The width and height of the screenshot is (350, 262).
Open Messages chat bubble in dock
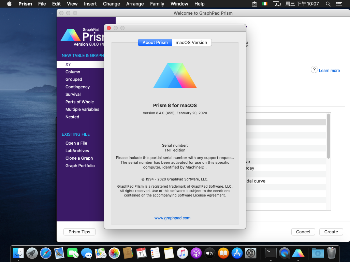tap(87, 253)
